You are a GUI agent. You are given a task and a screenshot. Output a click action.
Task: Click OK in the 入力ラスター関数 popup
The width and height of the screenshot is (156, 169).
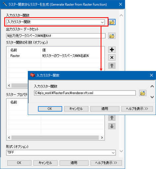[50, 109]
